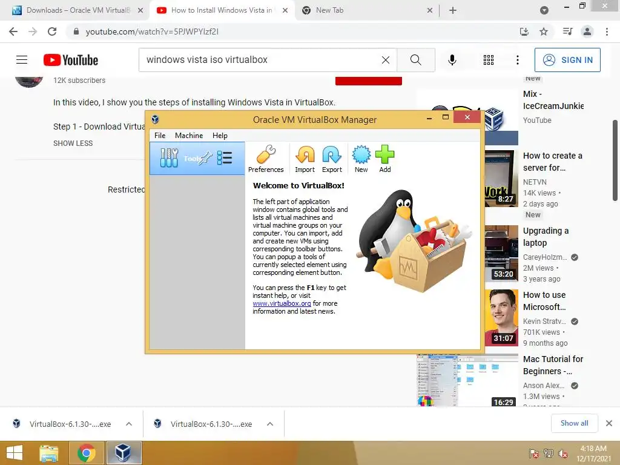Close the How to Install Windows Vista tab
620x465 pixels.
click(285, 10)
